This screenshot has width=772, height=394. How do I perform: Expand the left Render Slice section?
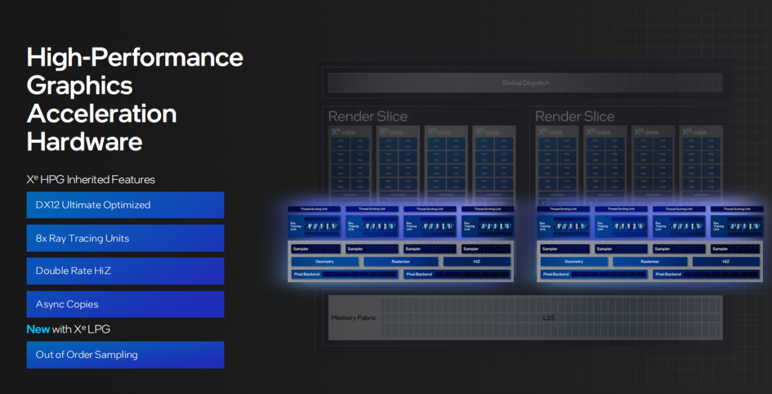coord(368,116)
